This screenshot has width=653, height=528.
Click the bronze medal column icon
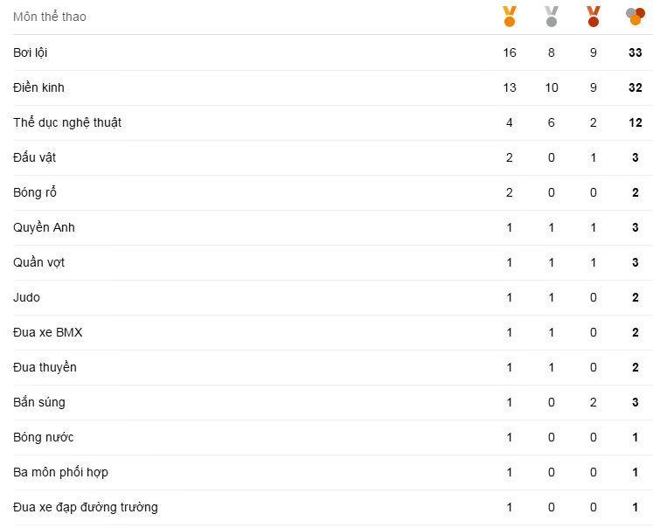click(x=594, y=16)
